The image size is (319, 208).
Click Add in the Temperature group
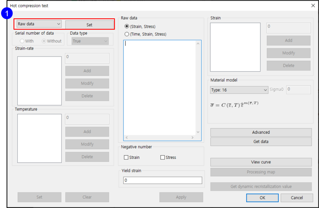coord(87,132)
